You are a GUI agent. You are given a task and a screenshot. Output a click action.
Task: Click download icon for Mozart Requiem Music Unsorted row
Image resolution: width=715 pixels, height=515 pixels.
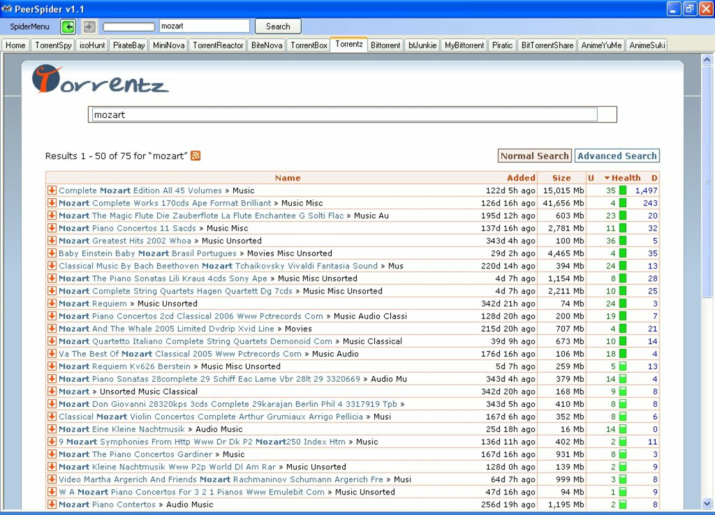point(52,303)
